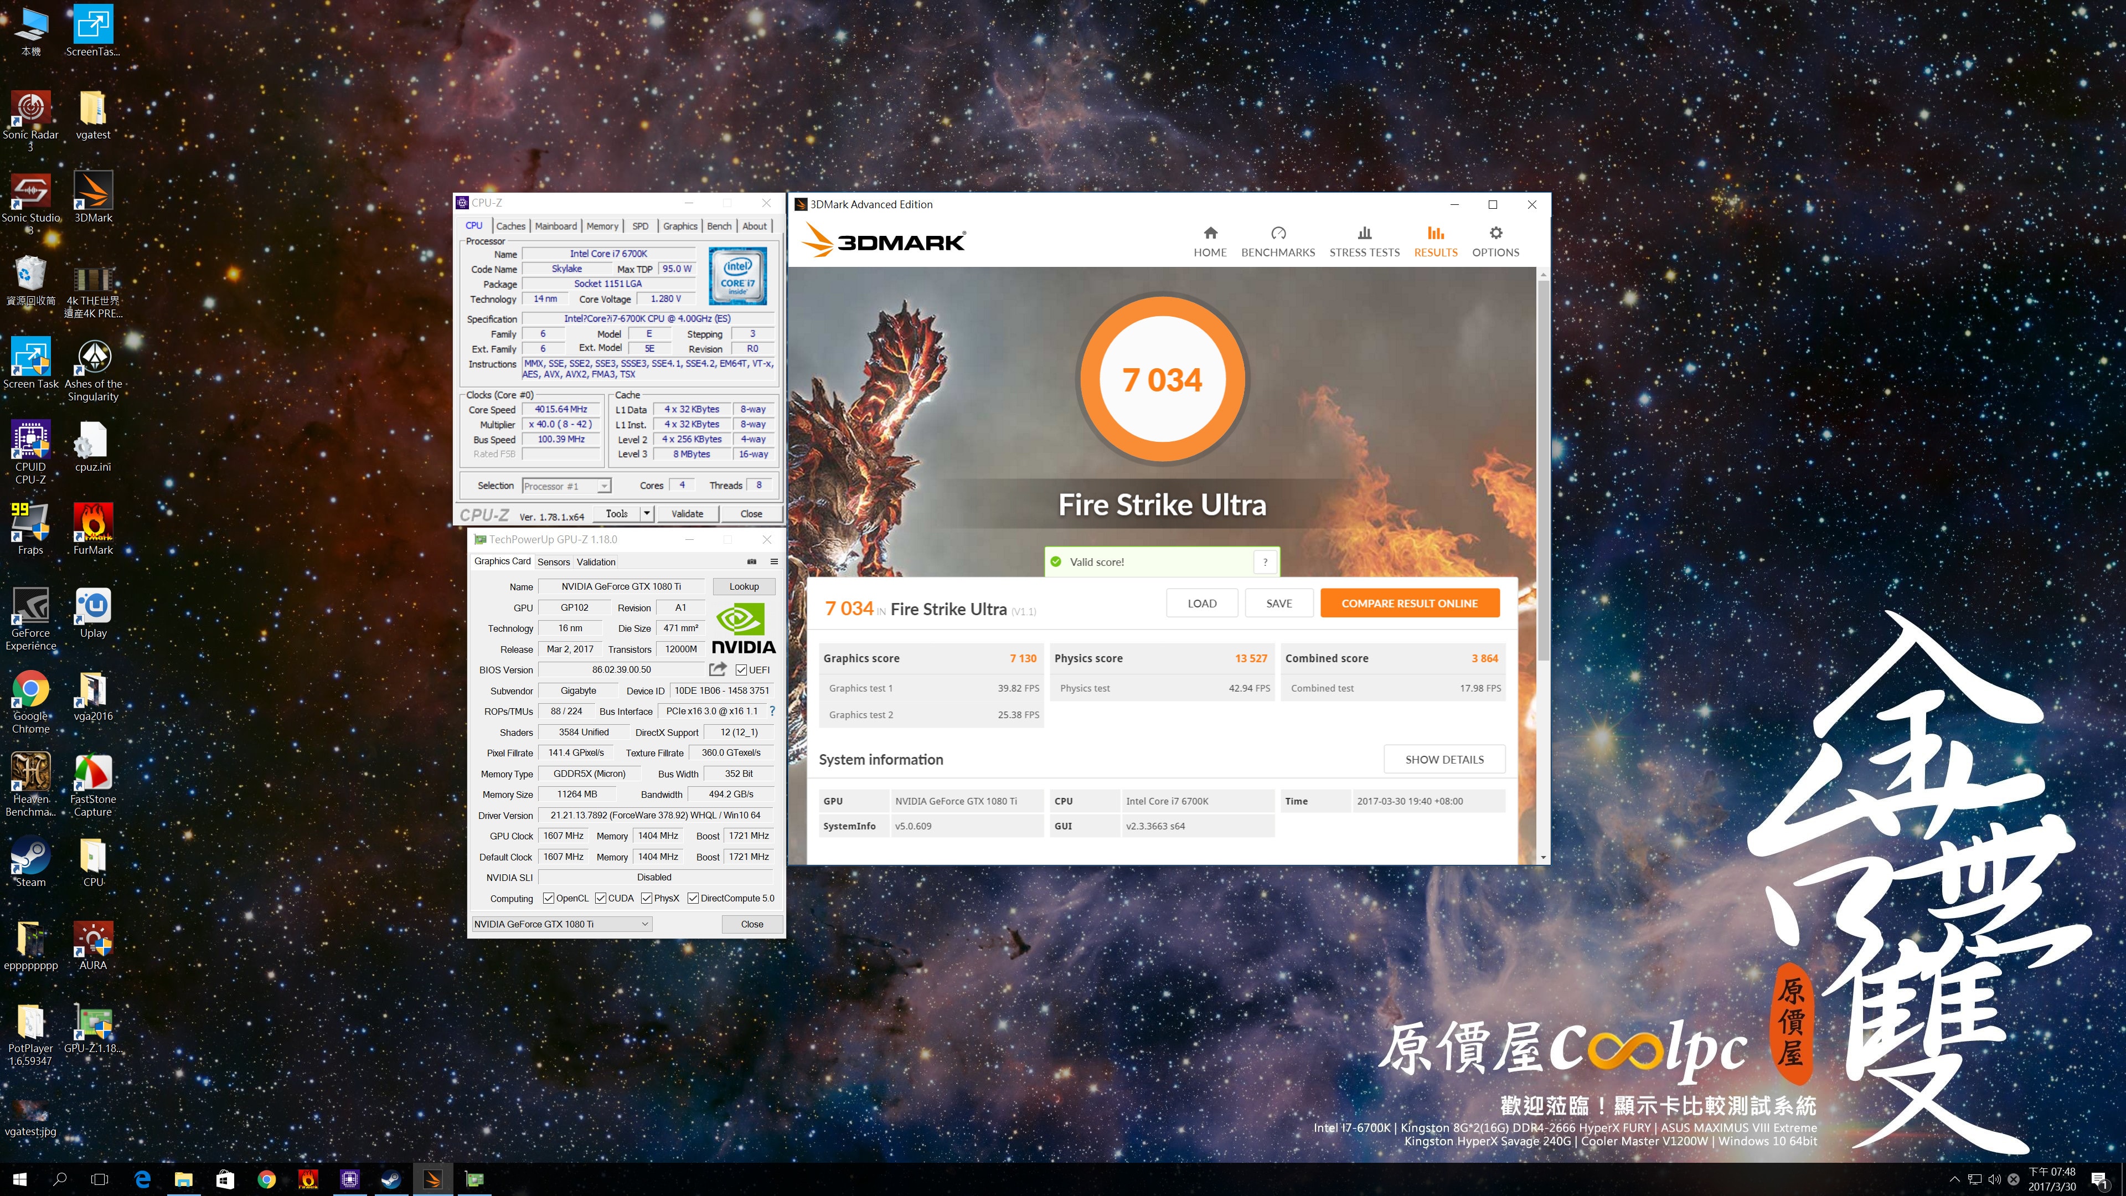The height and width of the screenshot is (1196, 2126).
Task: Click Tools button in CPU-Z
Action: (617, 513)
